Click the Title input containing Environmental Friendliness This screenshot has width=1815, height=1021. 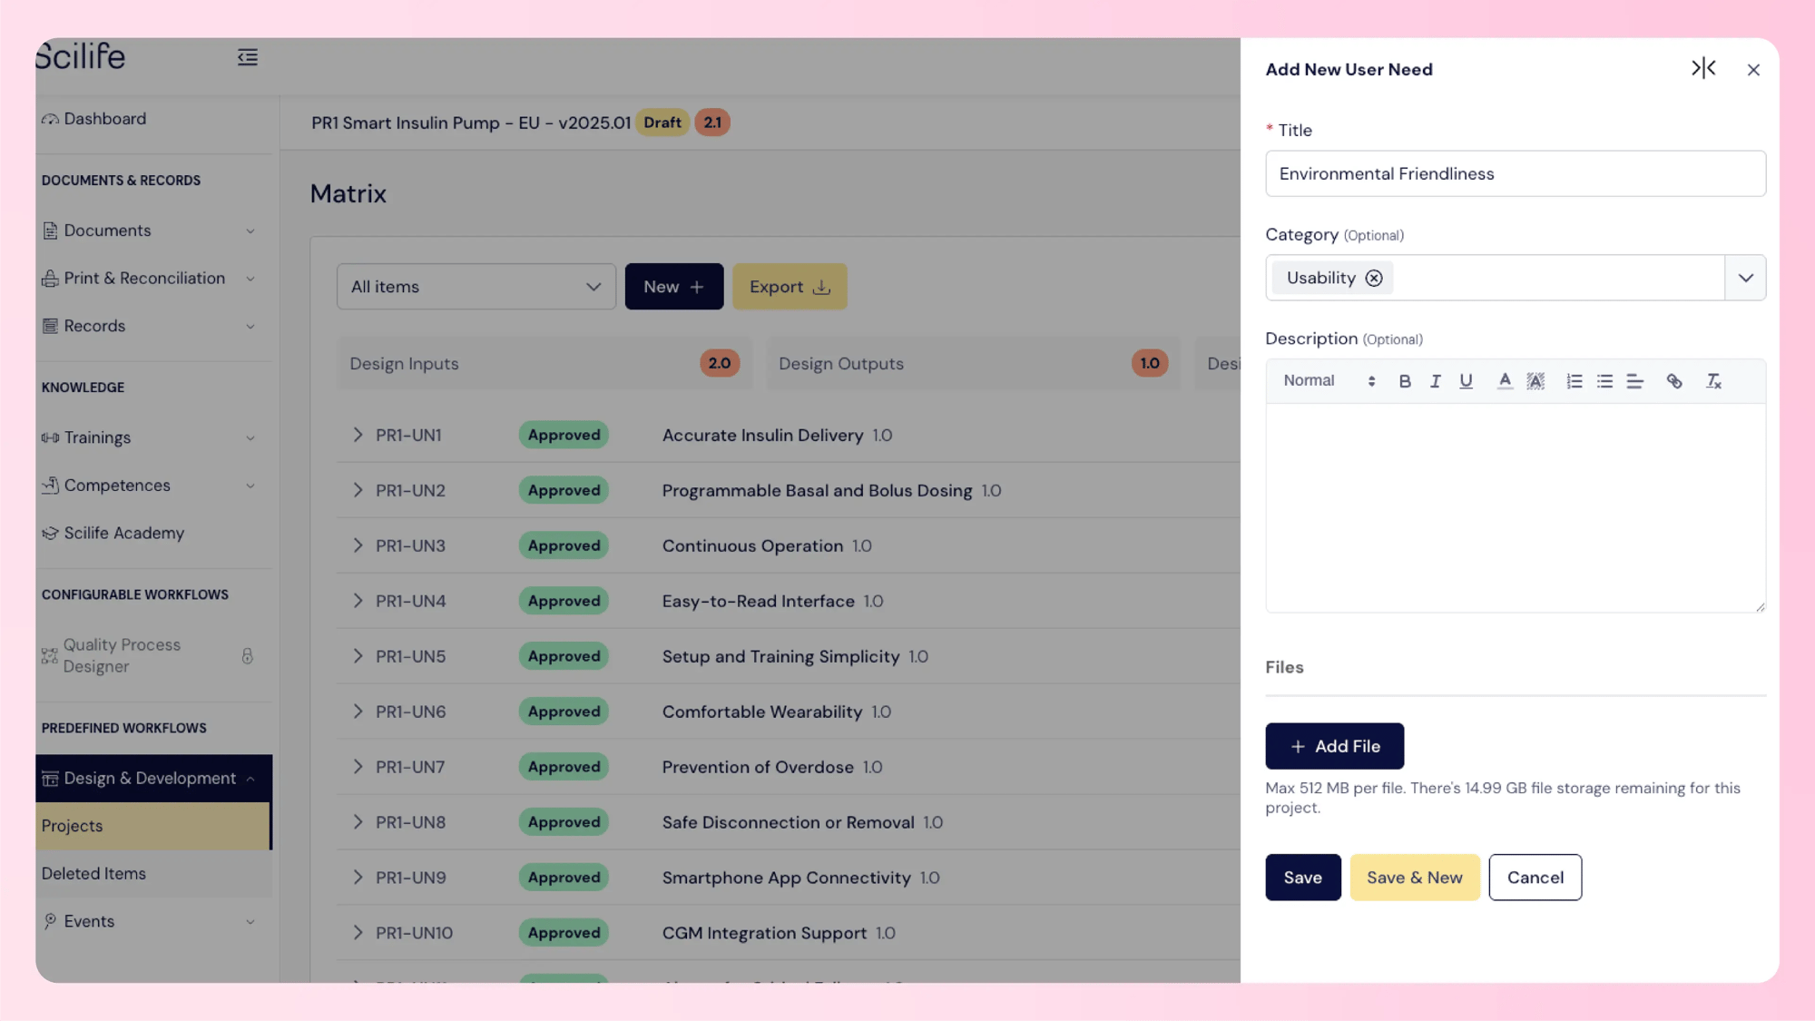coord(1516,173)
